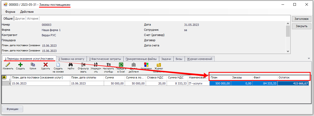This screenshot has height=116, width=314.
Task: Click the Копия (copy) toolbar icon
Action: click(x=33, y=65)
